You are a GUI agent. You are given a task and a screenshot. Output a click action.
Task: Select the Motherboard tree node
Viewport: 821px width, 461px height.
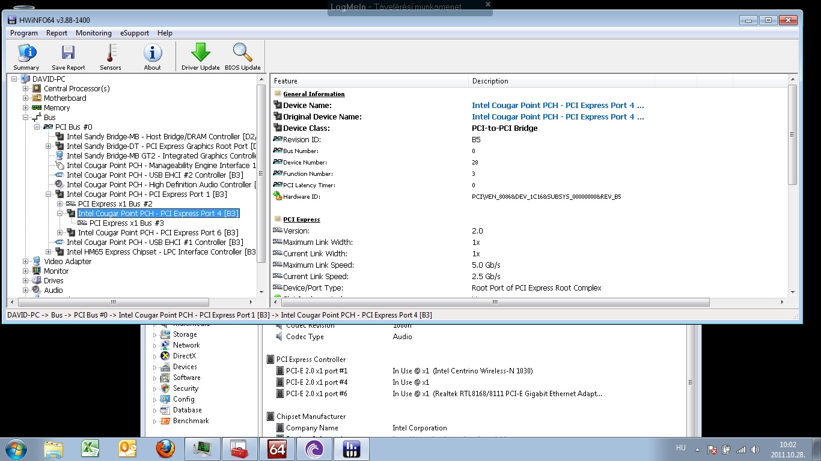(x=65, y=98)
